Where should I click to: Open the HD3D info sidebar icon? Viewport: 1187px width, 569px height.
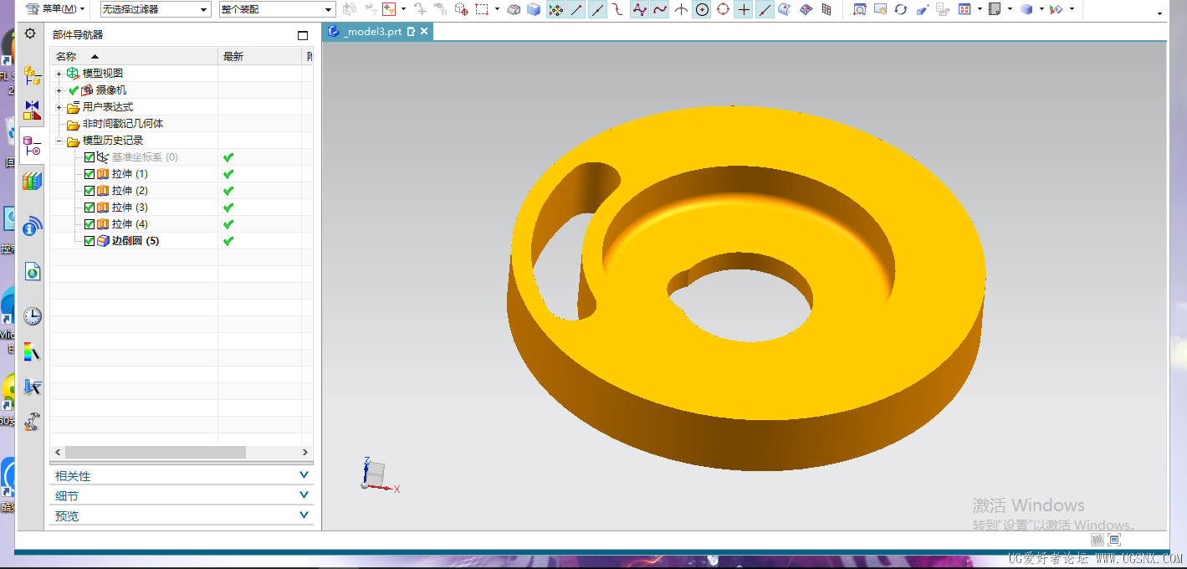(x=32, y=226)
